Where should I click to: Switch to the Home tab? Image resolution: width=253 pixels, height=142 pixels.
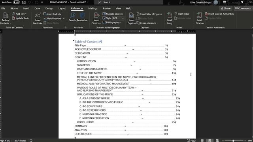click(14, 8)
